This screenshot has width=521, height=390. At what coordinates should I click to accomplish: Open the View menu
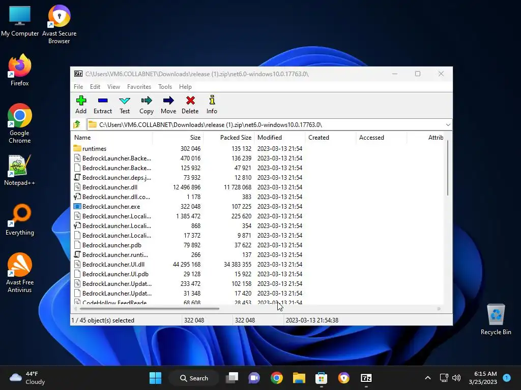click(x=113, y=86)
